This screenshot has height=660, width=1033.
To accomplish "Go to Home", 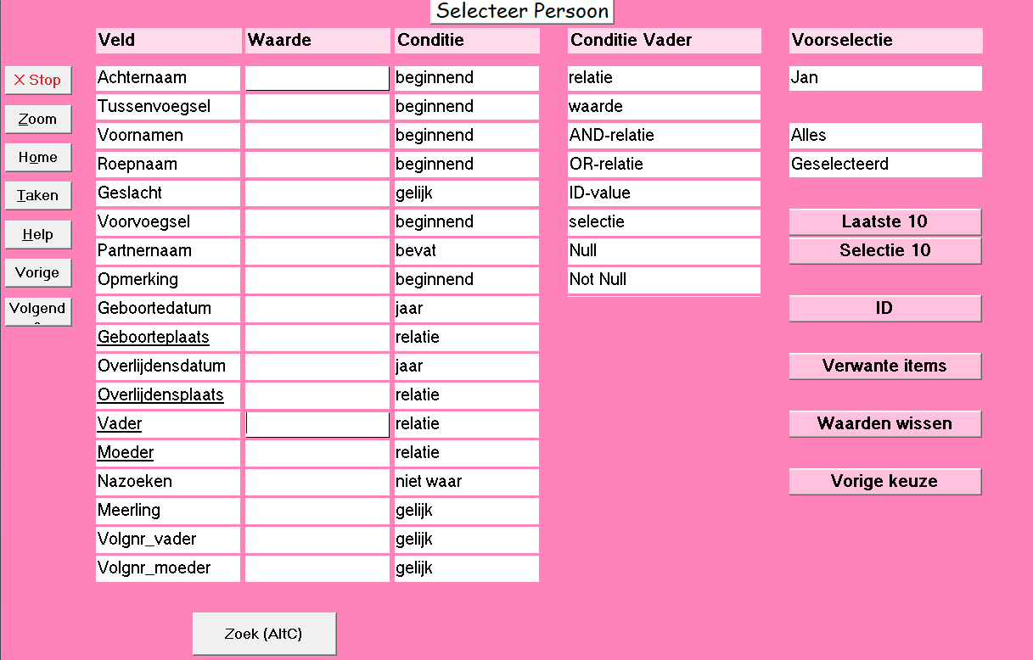I will tap(38, 157).
